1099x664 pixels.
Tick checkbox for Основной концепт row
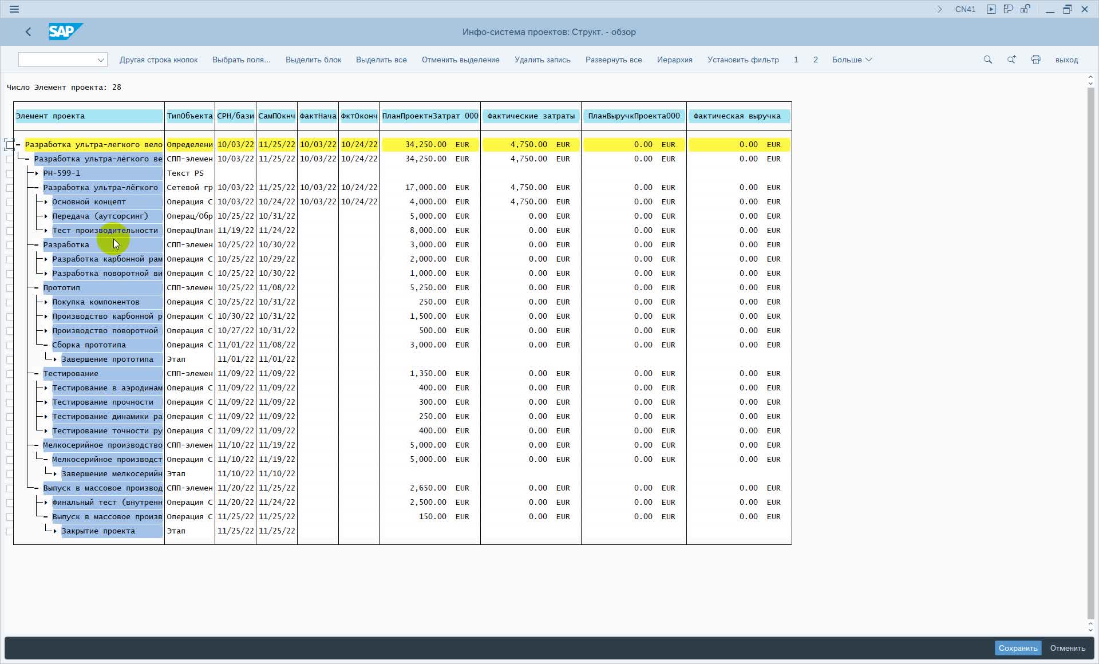tap(9, 202)
